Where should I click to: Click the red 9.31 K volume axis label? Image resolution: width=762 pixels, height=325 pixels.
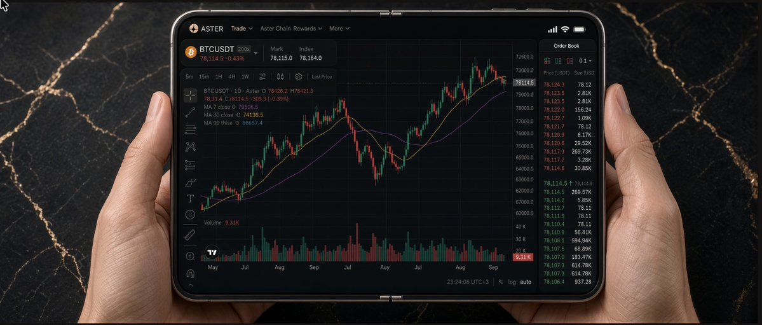523,257
